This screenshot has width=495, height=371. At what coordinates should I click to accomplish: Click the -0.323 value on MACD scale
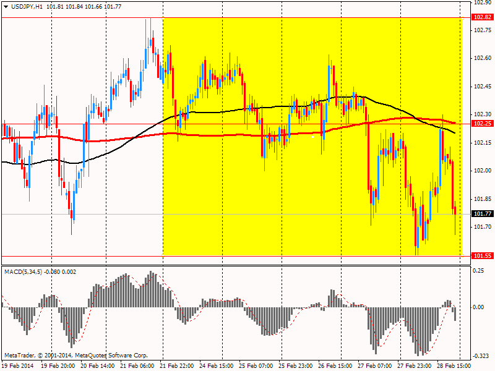pyautogui.click(x=480, y=356)
